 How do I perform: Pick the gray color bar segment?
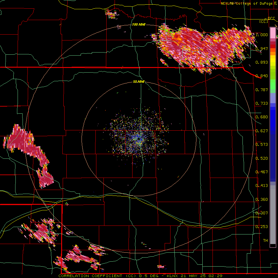pos(273,215)
